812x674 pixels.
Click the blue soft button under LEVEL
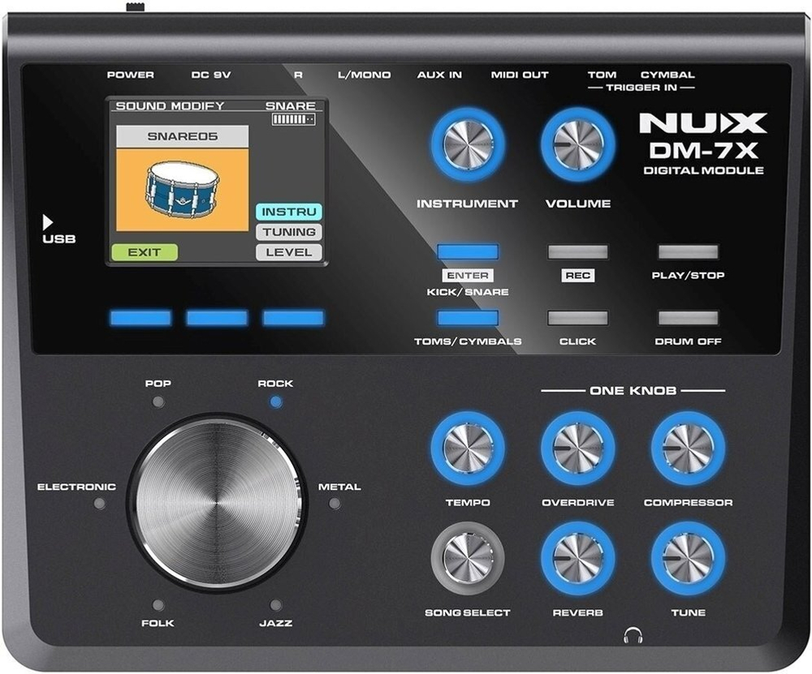pyautogui.click(x=293, y=318)
